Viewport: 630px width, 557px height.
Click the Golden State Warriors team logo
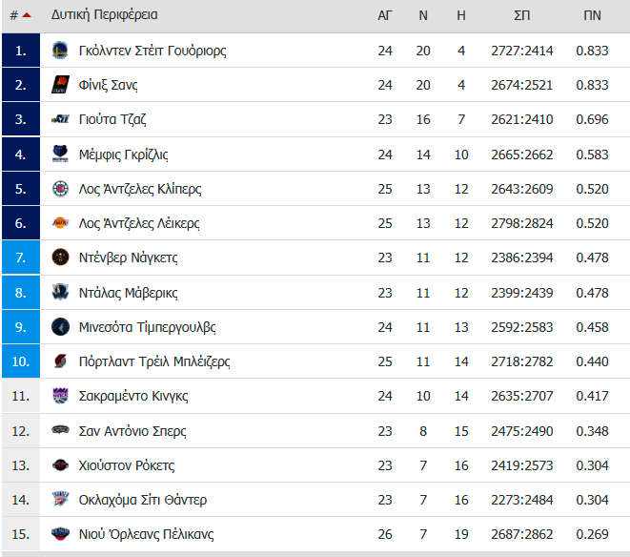tap(60, 51)
